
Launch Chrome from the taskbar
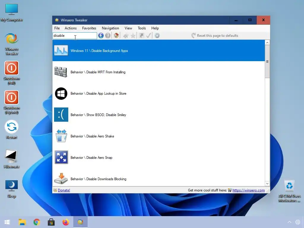coord(37,222)
